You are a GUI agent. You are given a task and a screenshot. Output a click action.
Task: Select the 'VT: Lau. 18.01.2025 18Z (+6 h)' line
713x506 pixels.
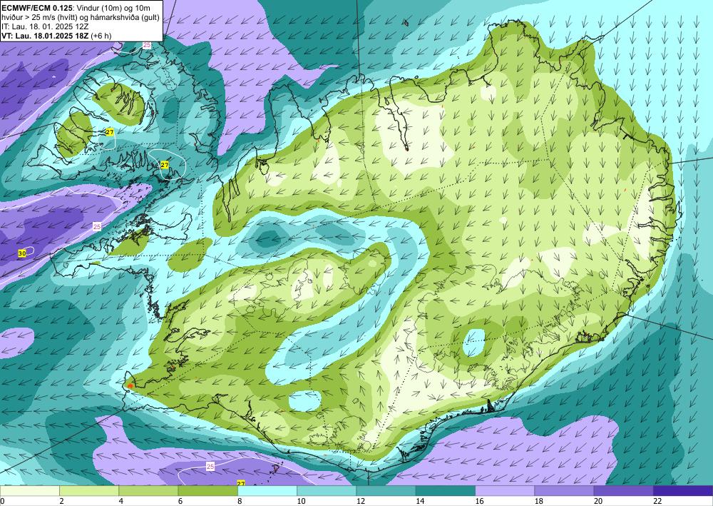[x=56, y=36]
